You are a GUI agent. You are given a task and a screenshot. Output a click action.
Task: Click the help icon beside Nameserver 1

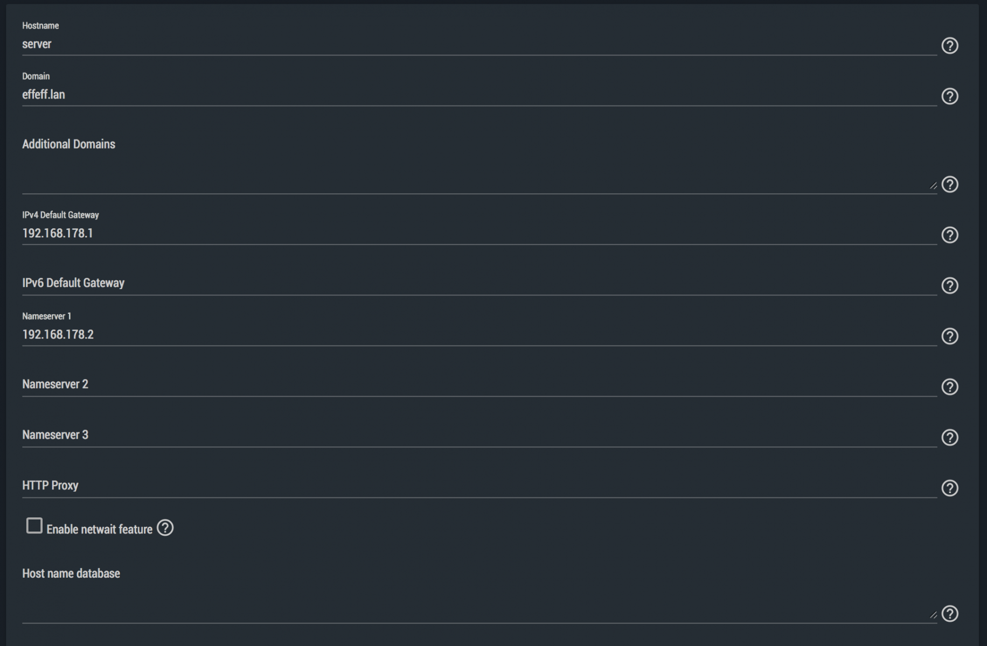coord(949,336)
